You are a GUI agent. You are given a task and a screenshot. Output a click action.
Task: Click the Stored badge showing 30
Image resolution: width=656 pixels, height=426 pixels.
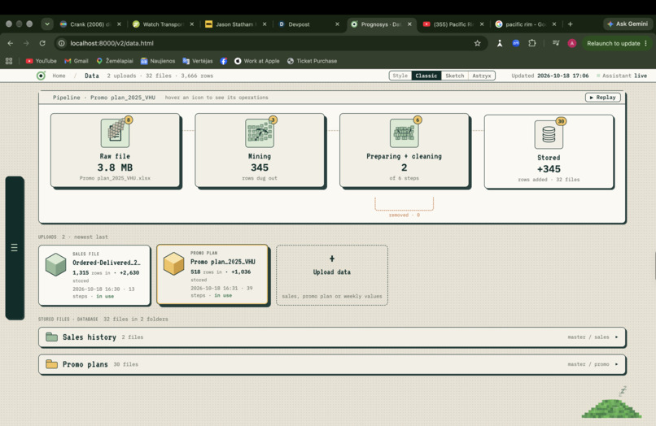(561, 121)
